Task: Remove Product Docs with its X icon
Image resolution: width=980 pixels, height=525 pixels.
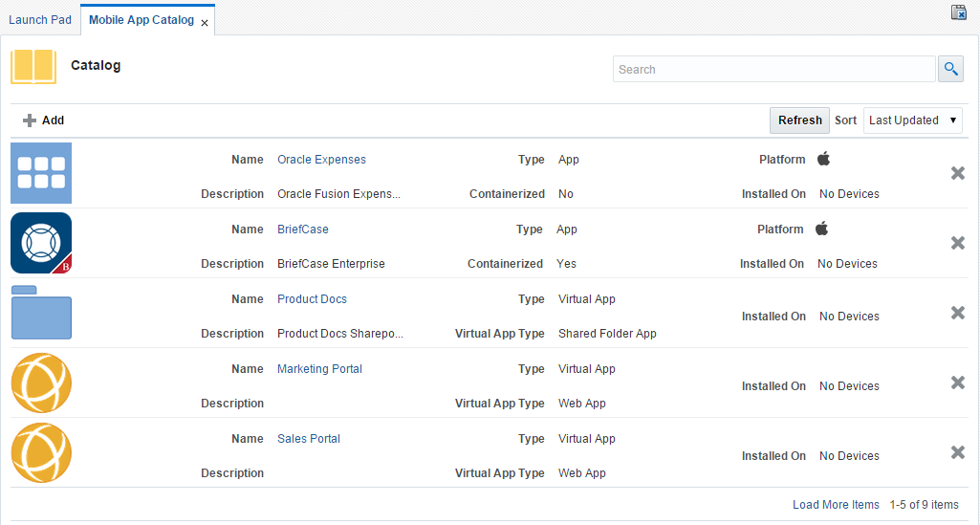Action: tap(957, 313)
